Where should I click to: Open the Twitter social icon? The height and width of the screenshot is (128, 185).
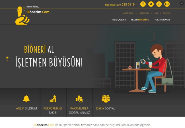click(151, 4)
